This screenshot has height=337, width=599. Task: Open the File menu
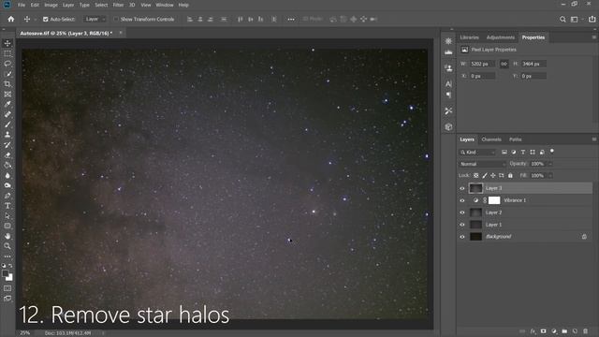tap(22, 5)
